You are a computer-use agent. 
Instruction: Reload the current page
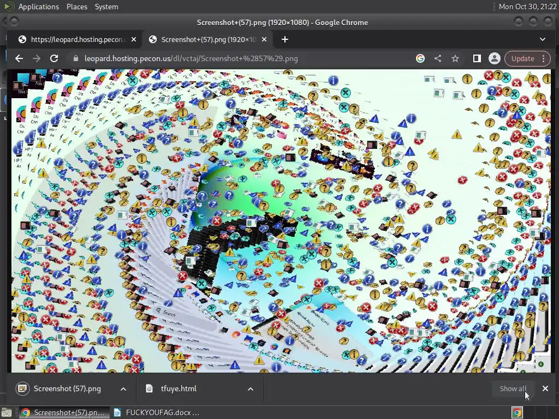point(54,58)
